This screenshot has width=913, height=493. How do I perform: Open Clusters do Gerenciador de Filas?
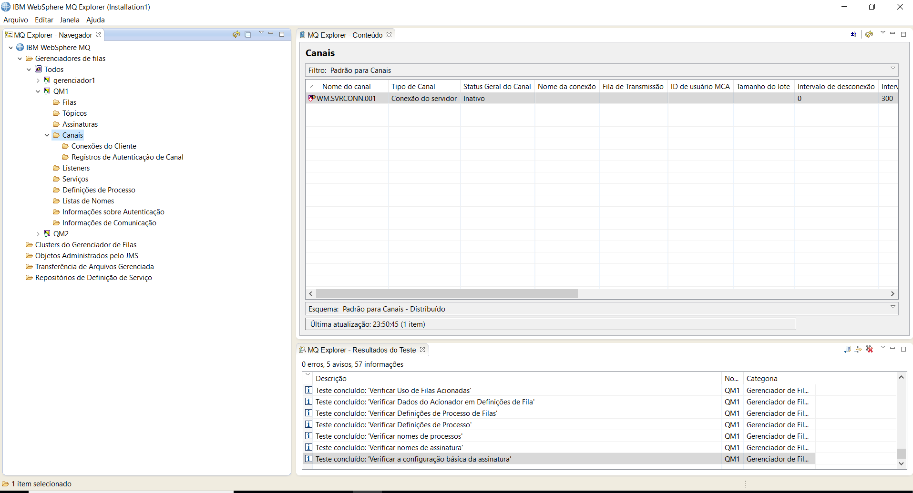coord(86,245)
